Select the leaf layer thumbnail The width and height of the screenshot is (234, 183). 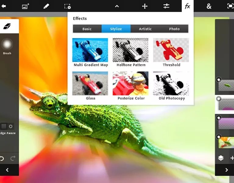pos(226,86)
